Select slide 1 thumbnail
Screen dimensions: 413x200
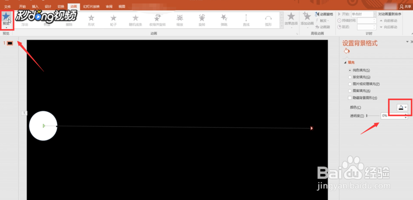point(10,43)
